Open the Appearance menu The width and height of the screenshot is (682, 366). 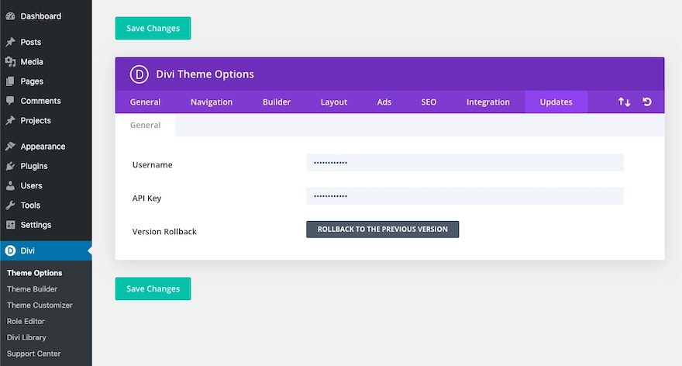point(43,147)
